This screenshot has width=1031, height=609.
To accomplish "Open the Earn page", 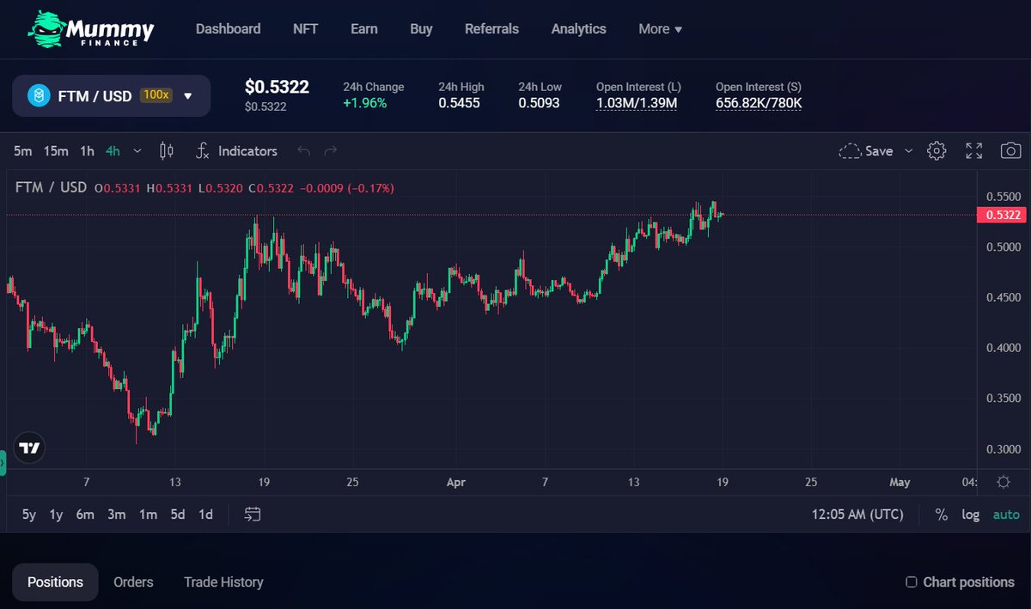I will pos(364,29).
